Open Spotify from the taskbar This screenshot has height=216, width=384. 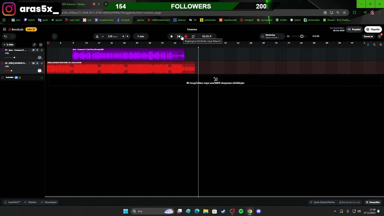(241, 211)
